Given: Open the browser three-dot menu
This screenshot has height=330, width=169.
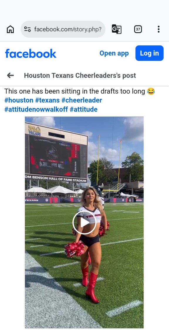Looking at the screenshot, I should 158,29.
